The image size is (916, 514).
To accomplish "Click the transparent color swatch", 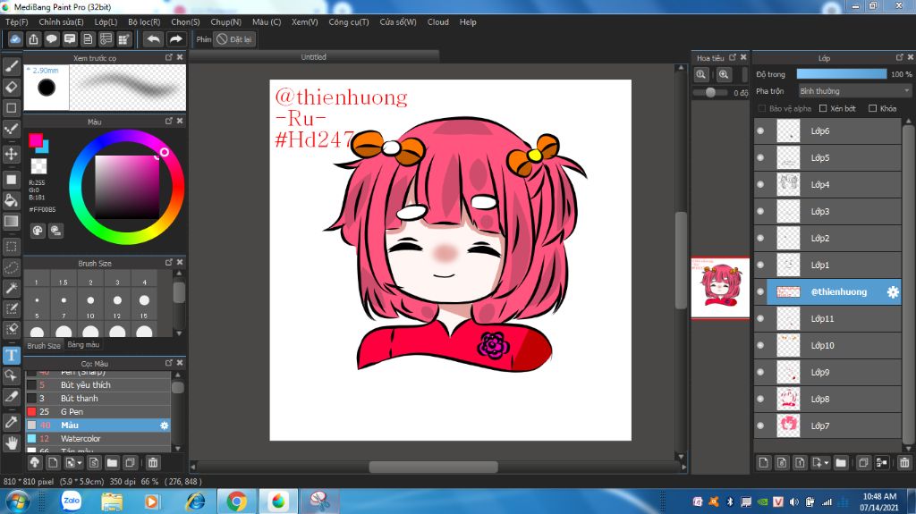I will click(38, 166).
